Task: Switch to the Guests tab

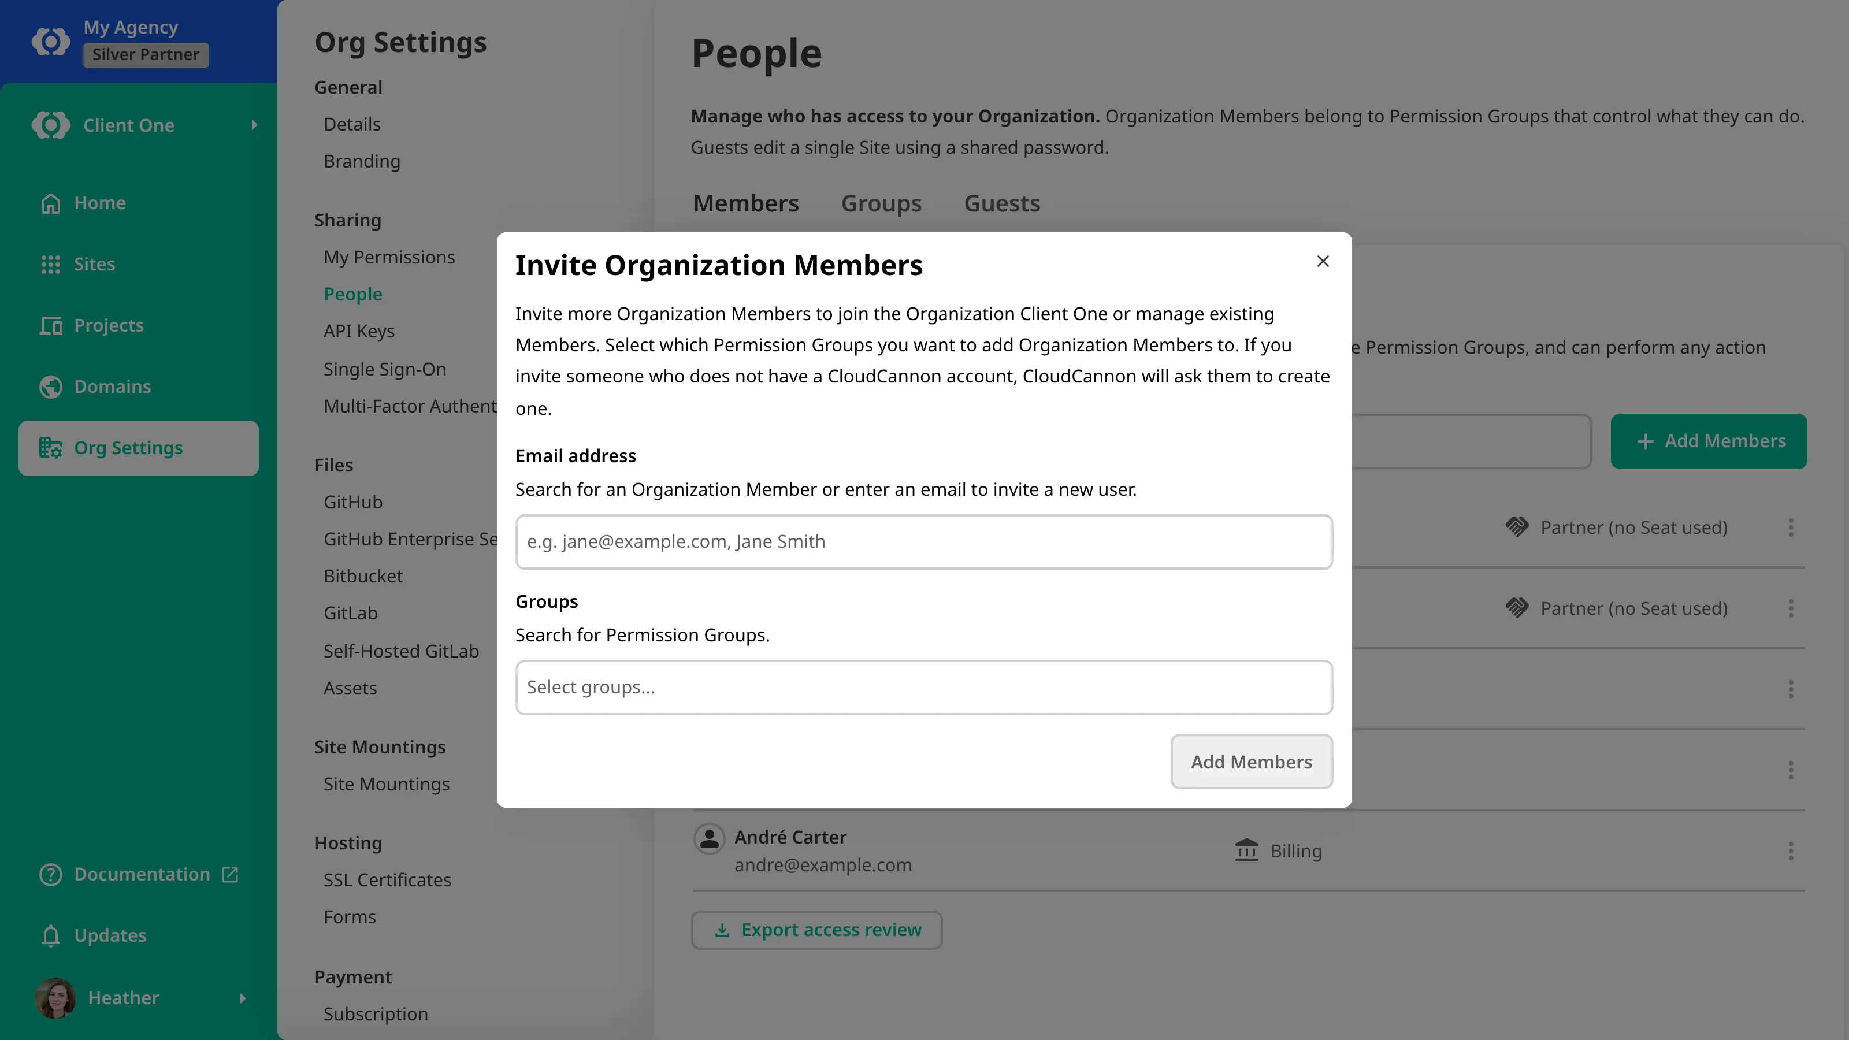Action: (x=1002, y=203)
